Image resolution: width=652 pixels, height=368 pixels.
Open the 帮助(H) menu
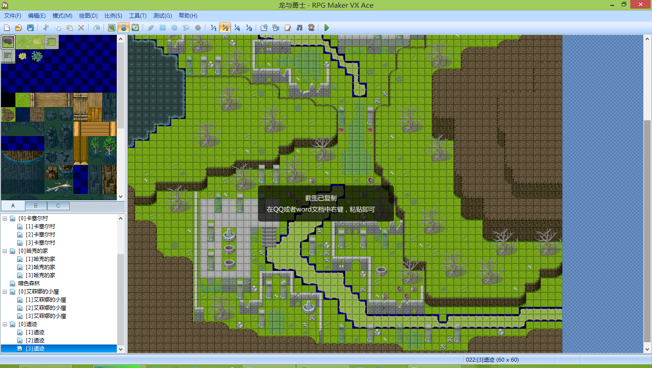[x=188, y=16]
